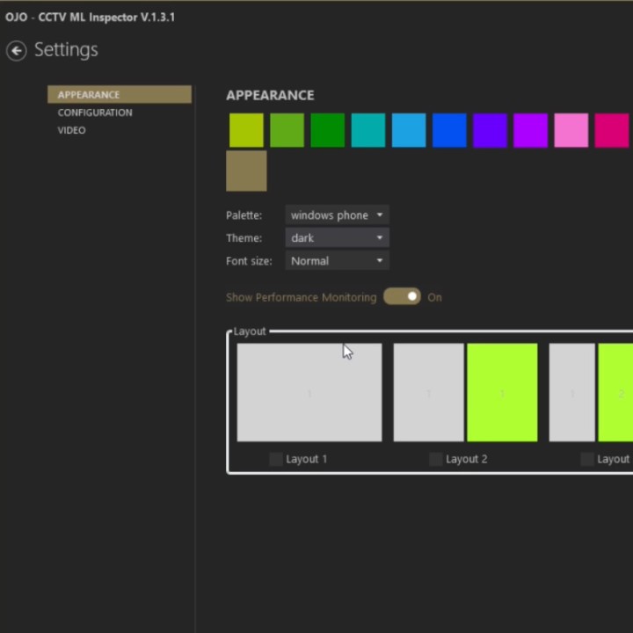
Task: Choose the purple accent color swatch
Action: click(530, 131)
